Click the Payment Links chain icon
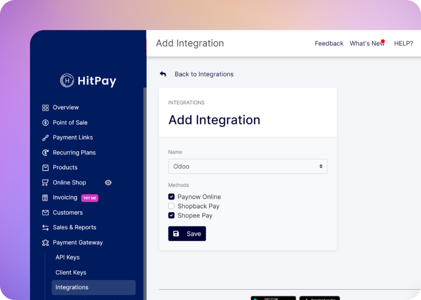421x300 pixels. coord(45,138)
